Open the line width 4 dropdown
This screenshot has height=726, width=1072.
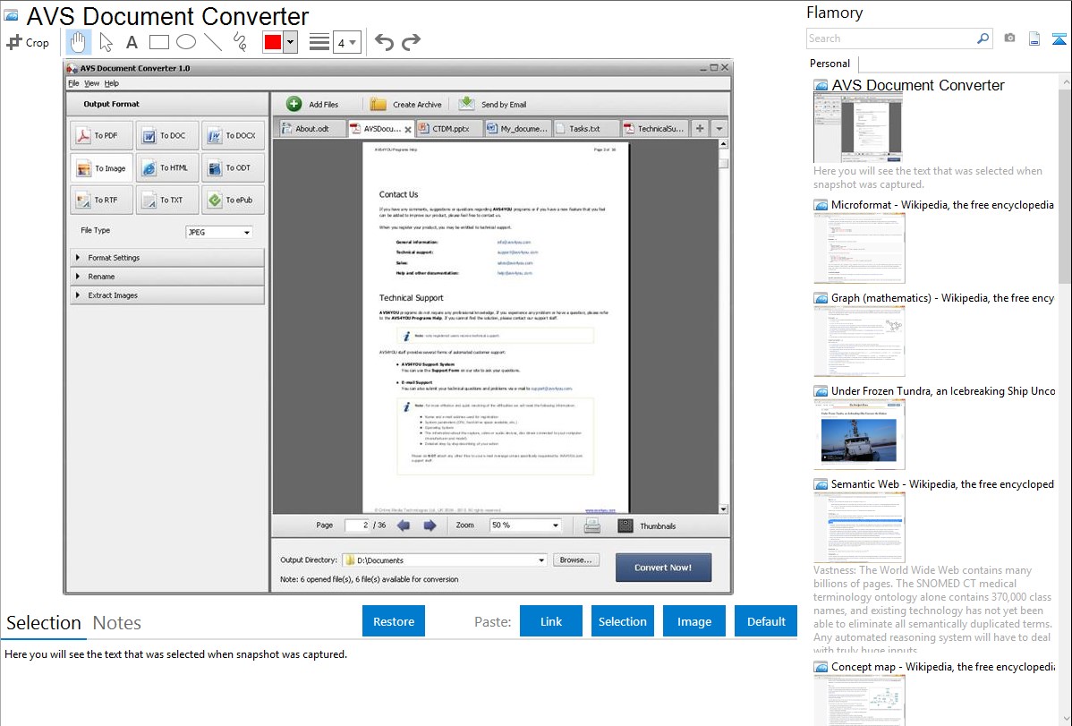[347, 42]
